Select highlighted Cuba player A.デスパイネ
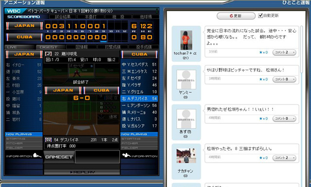The width and height of the screenshot is (311, 187). point(139,99)
